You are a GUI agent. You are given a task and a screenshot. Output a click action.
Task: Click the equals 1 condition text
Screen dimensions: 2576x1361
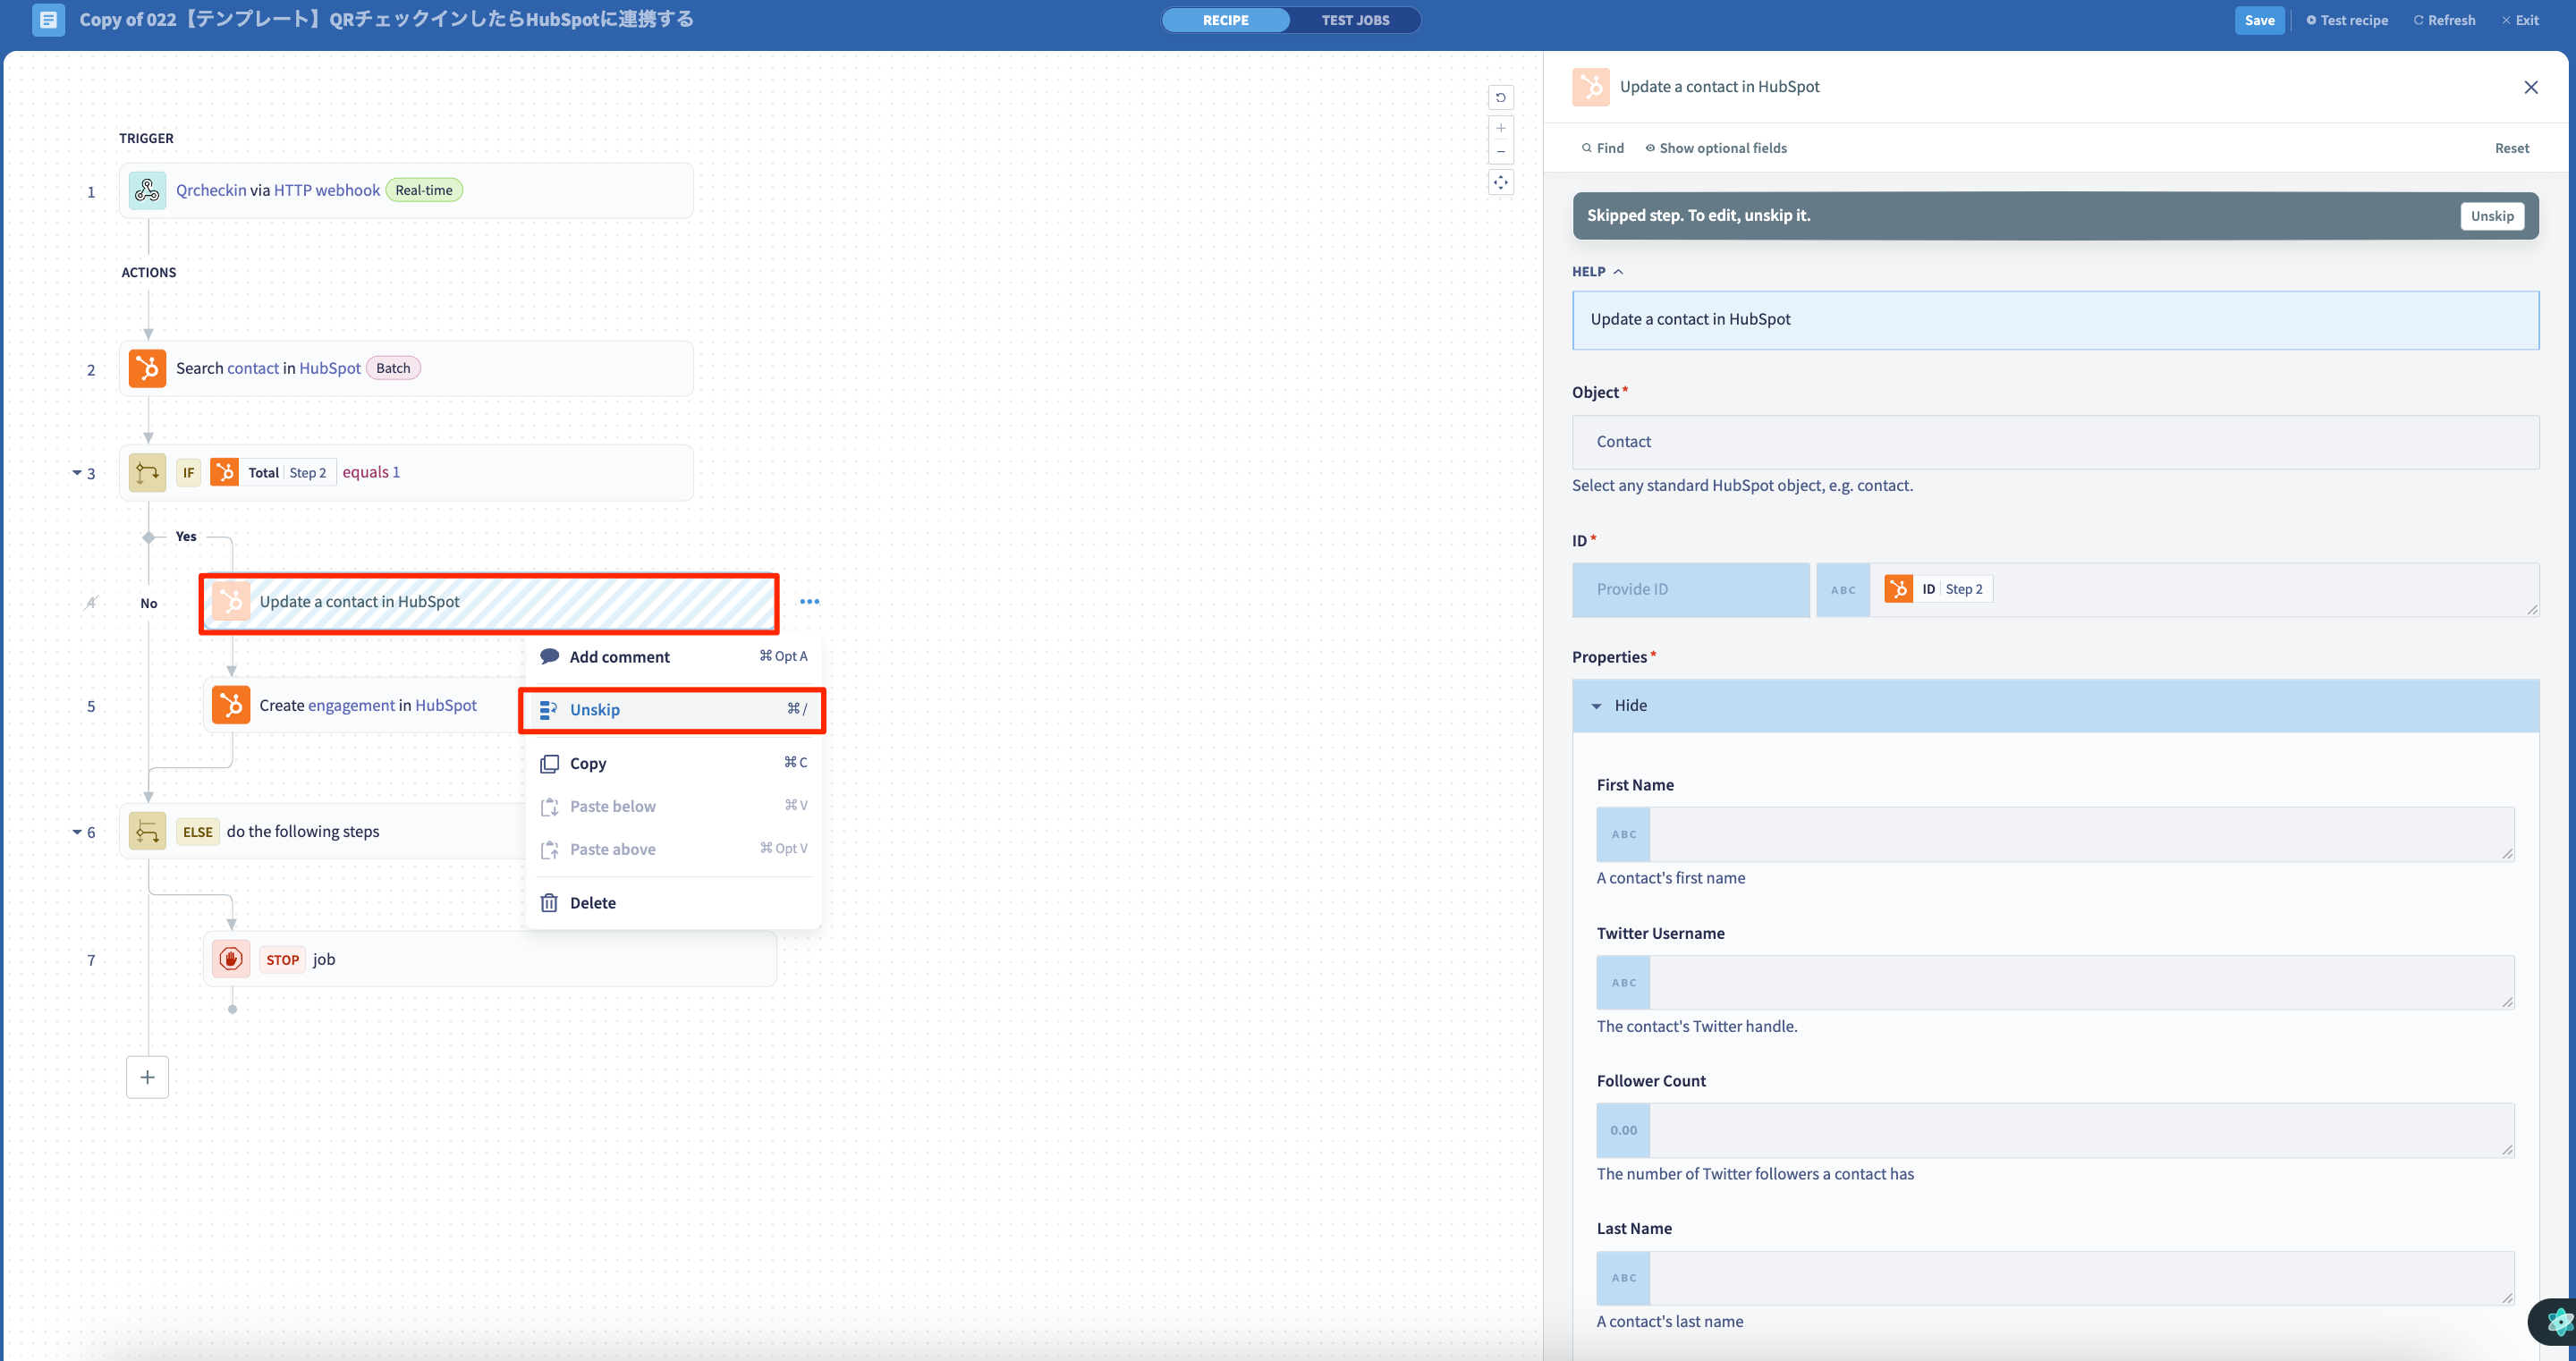[x=371, y=472]
